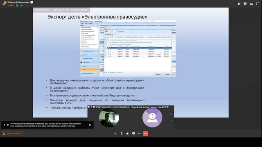Click the embedded application screenshot on the slide
The image size is (262, 147).
pos(128,48)
